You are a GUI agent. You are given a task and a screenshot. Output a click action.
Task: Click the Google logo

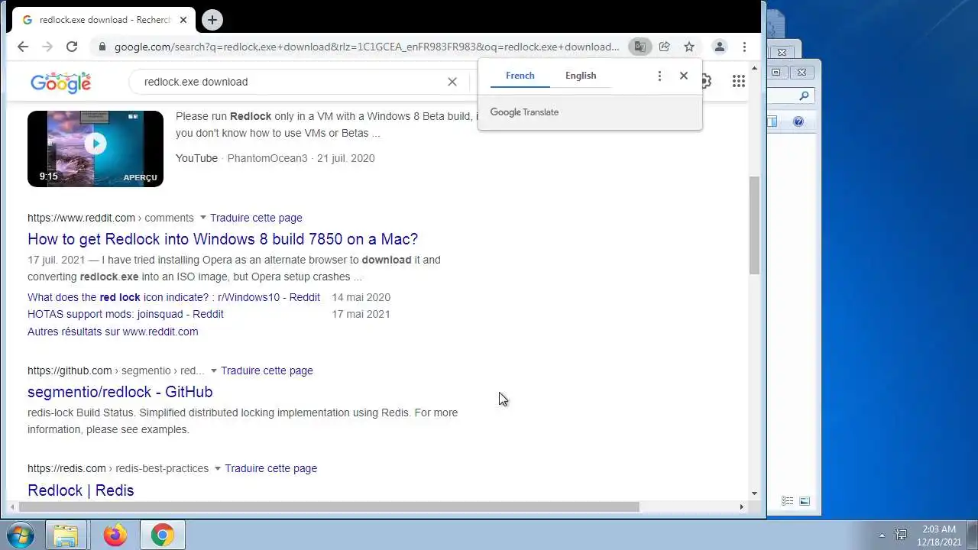pos(60,82)
